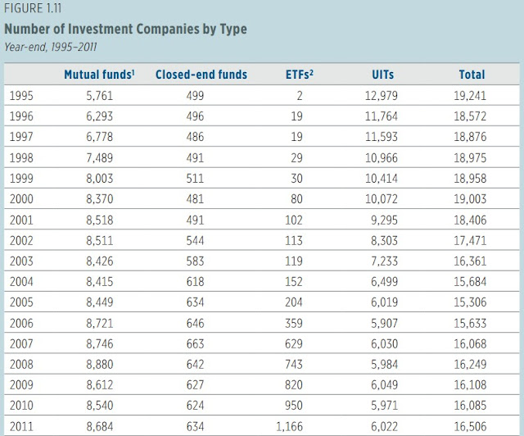The height and width of the screenshot is (436, 524).
Task: Click mutual funds value 8,003
Action: point(100,178)
